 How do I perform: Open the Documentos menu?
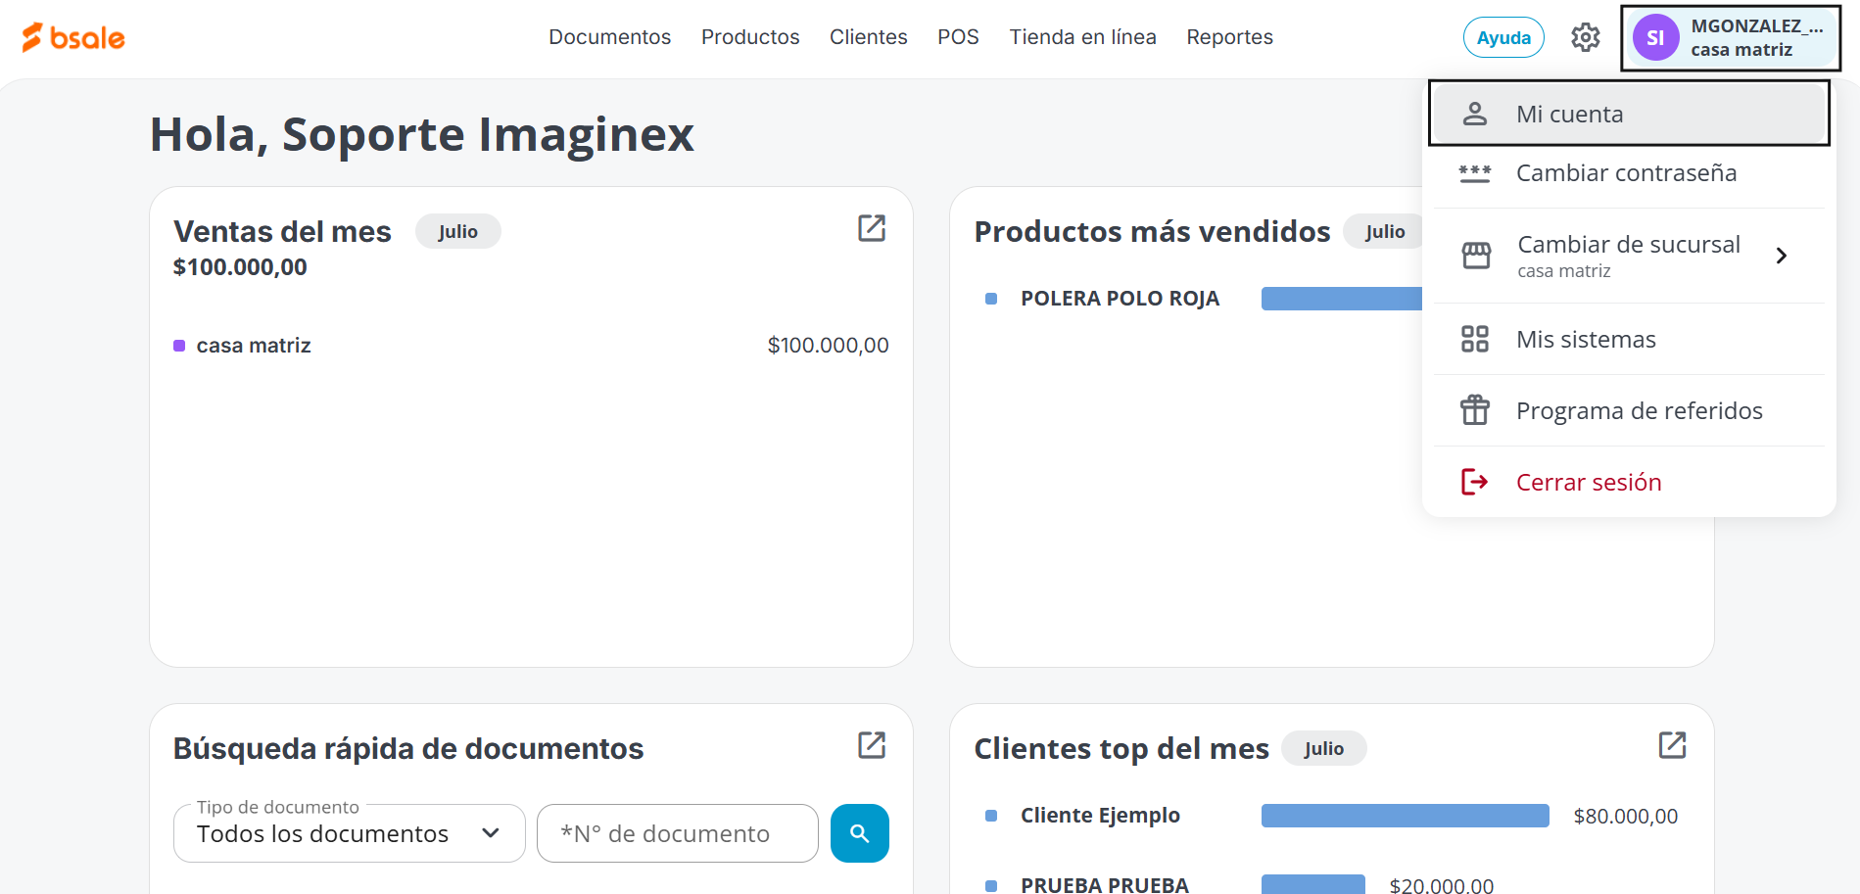click(609, 37)
